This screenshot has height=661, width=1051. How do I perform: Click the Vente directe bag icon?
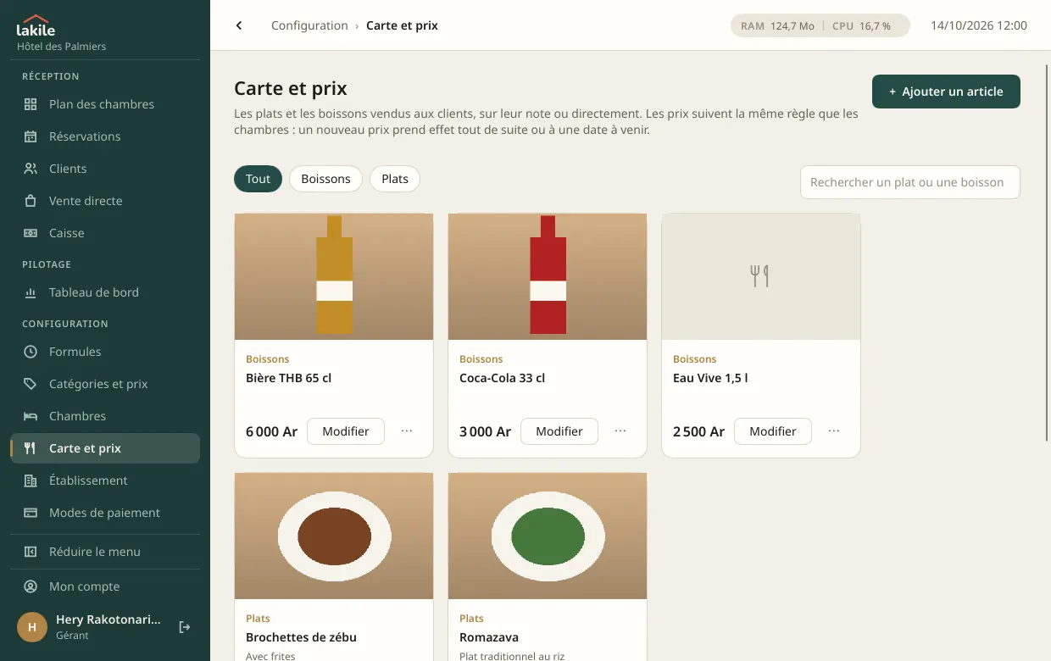click(31, 201)
